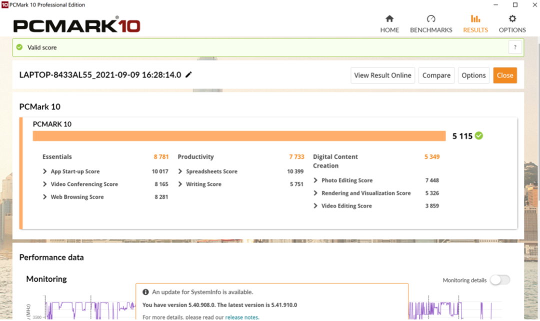
Task: Expand App Start-up Score details
Action: pos(45,171)
